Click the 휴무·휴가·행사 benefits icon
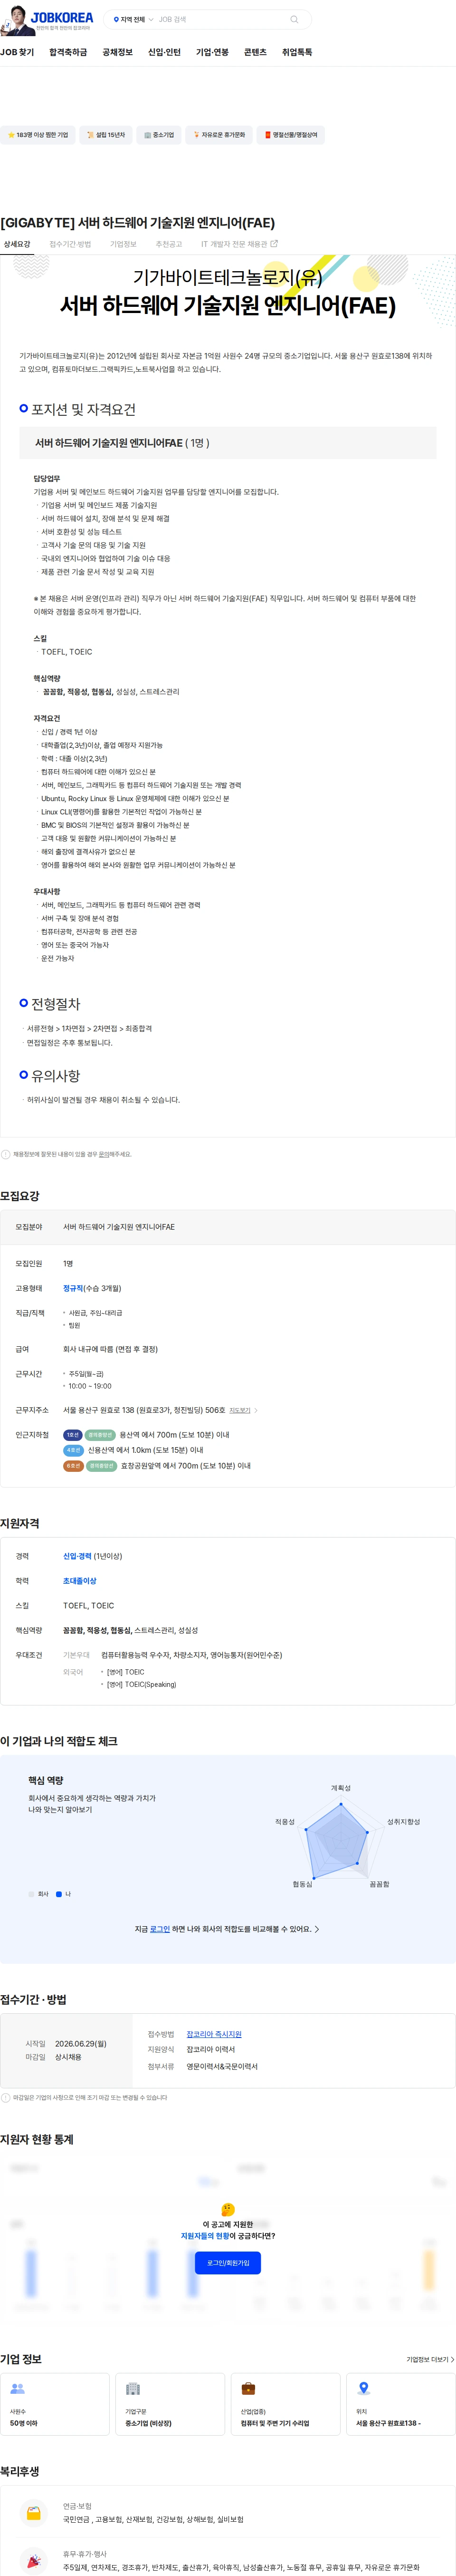The width and height of the screenshot is (456, 2576). point(33,2560)
